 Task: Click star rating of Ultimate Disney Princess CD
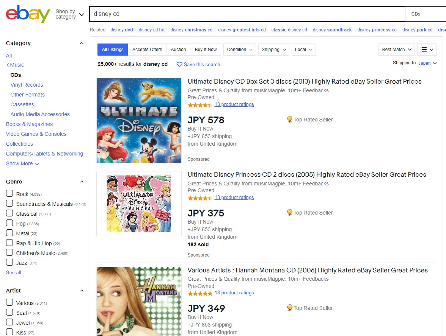(200, 198)
